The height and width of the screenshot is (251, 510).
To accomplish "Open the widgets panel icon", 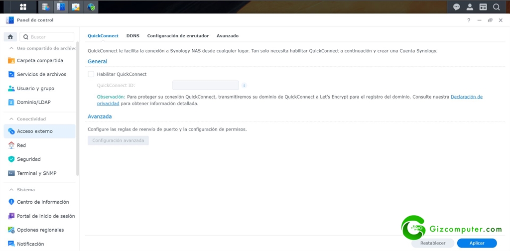I will click(483, 7).
